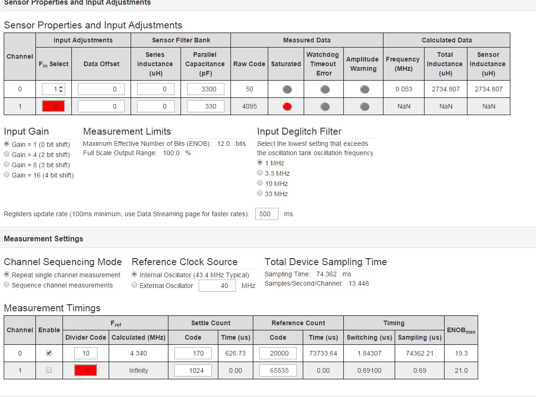Screen dimensions: 536x397
Task: Click channel 0 Divider Code field 10
Action: point(86,353)
